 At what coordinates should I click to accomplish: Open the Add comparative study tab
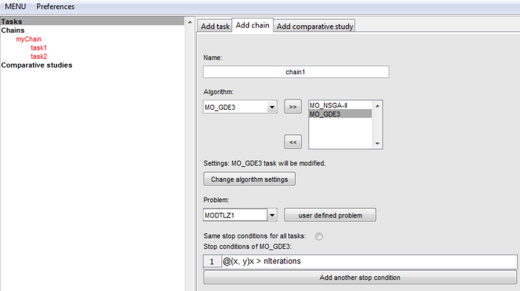(315, 26)
